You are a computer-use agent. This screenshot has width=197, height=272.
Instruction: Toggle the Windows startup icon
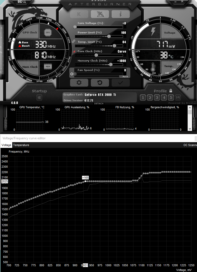pyautogui.click(x=39, y=98)
